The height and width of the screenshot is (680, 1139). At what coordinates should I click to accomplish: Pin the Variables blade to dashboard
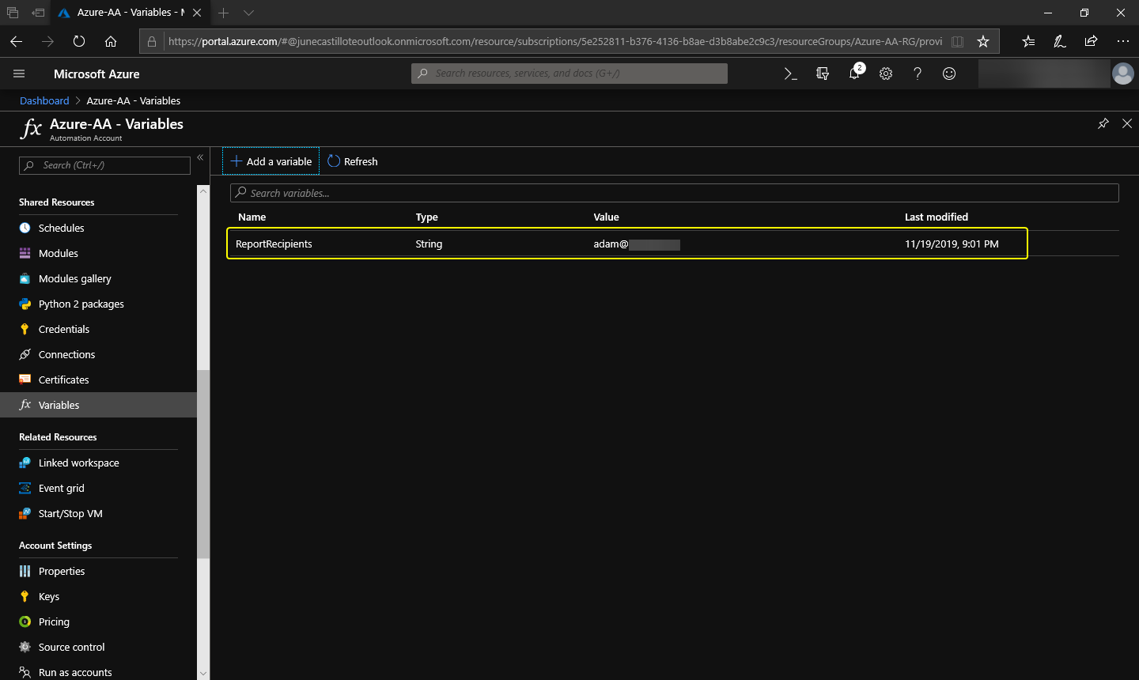[x=1103, y=123]
